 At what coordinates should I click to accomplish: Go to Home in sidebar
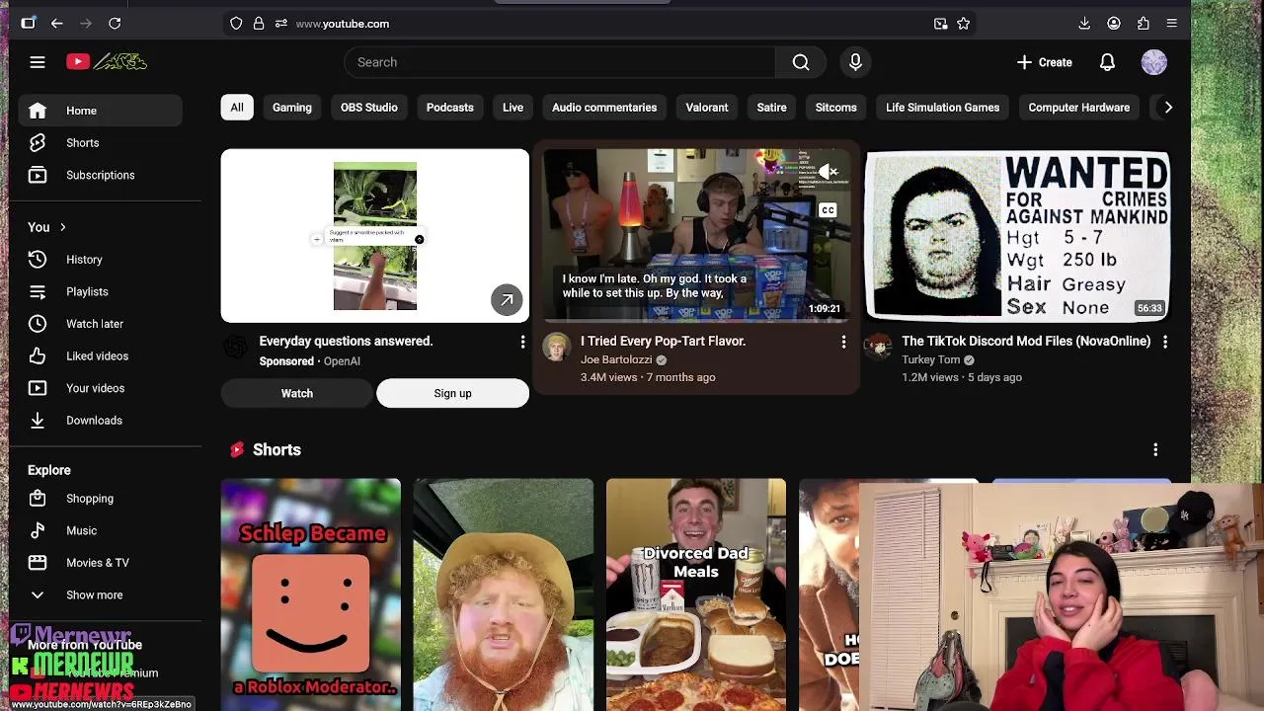click(x=100, y=111)
